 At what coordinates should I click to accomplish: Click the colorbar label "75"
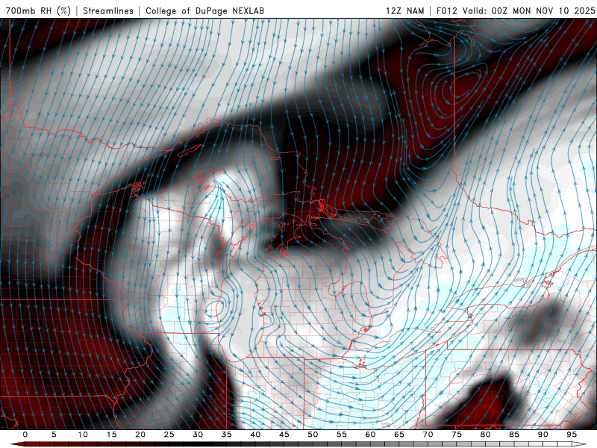pyautogui.click(x=457, y=435)
